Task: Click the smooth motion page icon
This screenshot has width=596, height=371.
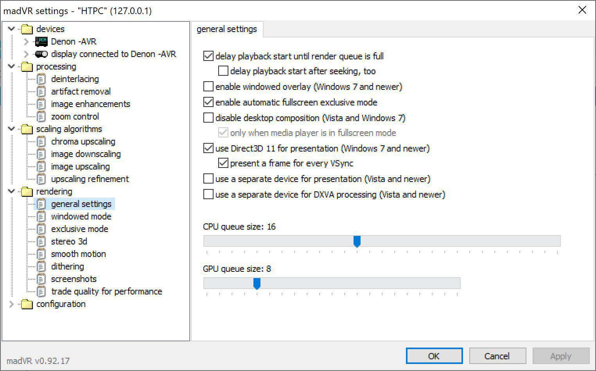Action: coord(41,254)
